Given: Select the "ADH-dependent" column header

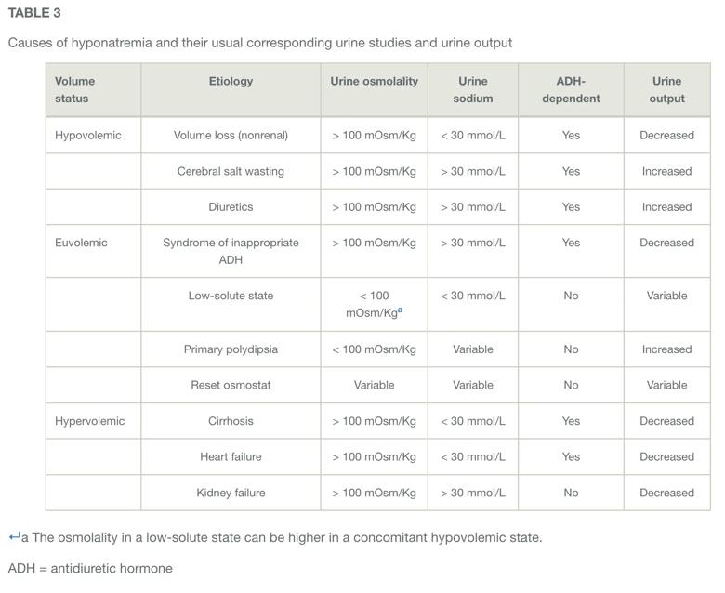Looking at the screenshot, I should pyautogui.click(x=571, y=89).
